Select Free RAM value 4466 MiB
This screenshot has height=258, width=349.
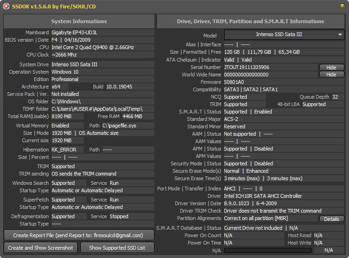[132, 116]
